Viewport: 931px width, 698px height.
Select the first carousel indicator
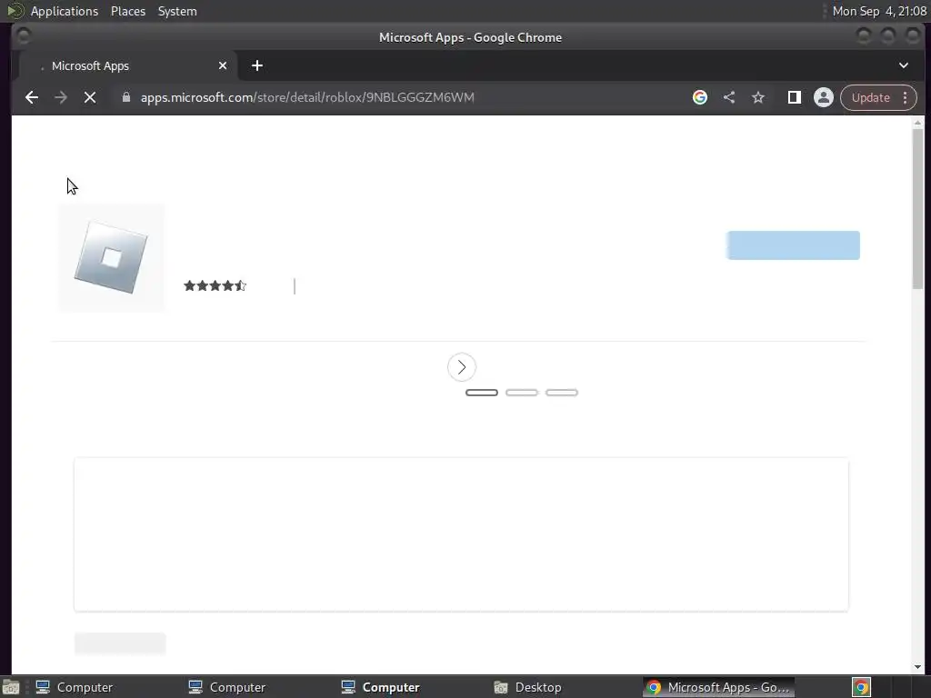(482, 393)
